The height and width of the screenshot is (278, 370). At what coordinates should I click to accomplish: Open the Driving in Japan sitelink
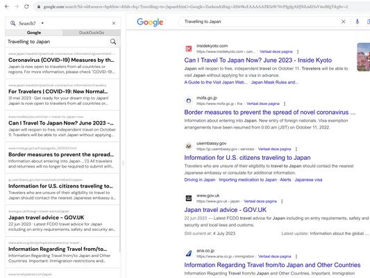pos(200,180)
